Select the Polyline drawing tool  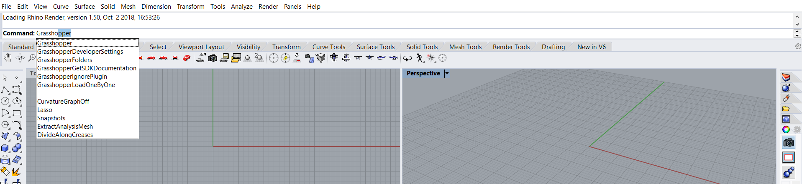5,90
